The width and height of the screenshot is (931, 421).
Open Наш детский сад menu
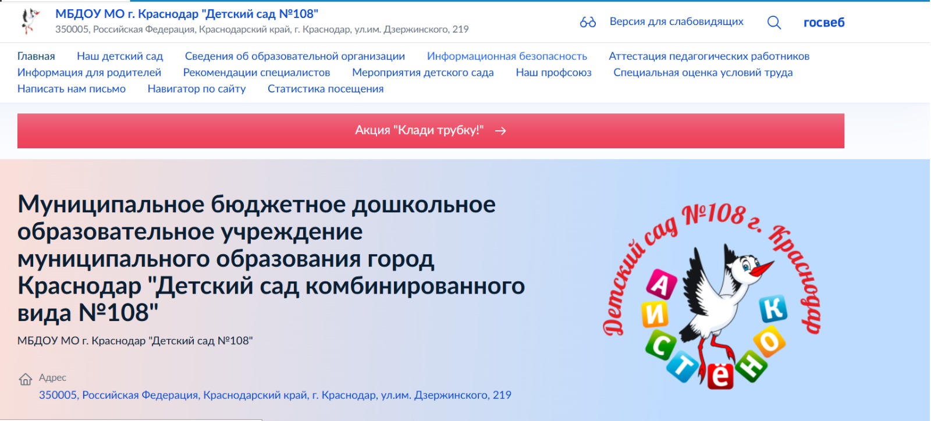[120, 56]
